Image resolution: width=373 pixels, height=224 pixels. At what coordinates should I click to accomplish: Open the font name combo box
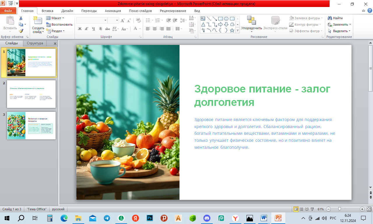[x=92, y=20]
